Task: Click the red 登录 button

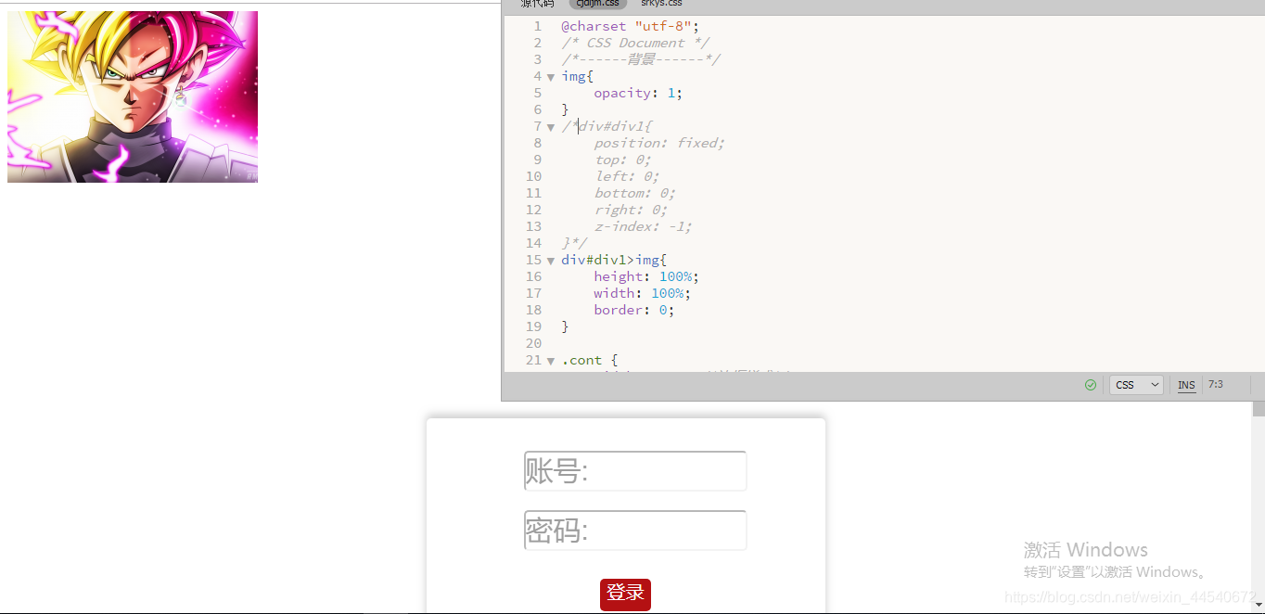Action: (x=625, y=595)
